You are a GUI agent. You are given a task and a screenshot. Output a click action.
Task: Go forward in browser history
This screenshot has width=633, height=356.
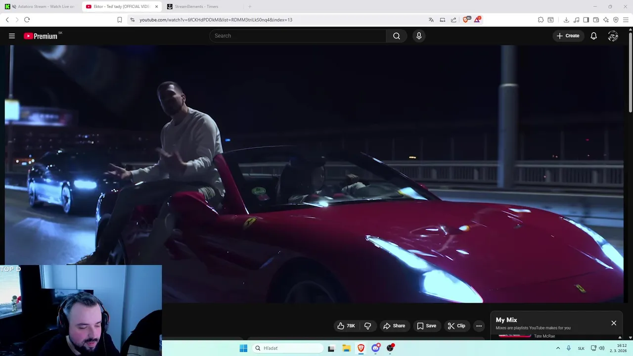pos(17,20)
